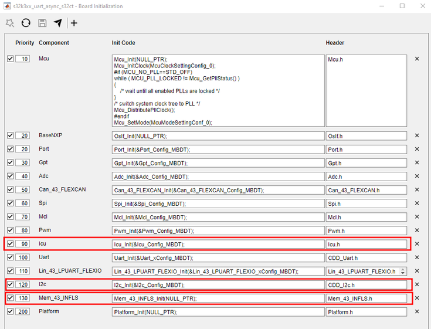This screenshot has height=329, width=431.
Task: Remove the Port row with its X
Action: 417,149
